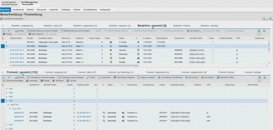Toggle Dispo checkbox for Wagennummer 83 80 2847 289-5
273x130 pixels.
(213, 54)
